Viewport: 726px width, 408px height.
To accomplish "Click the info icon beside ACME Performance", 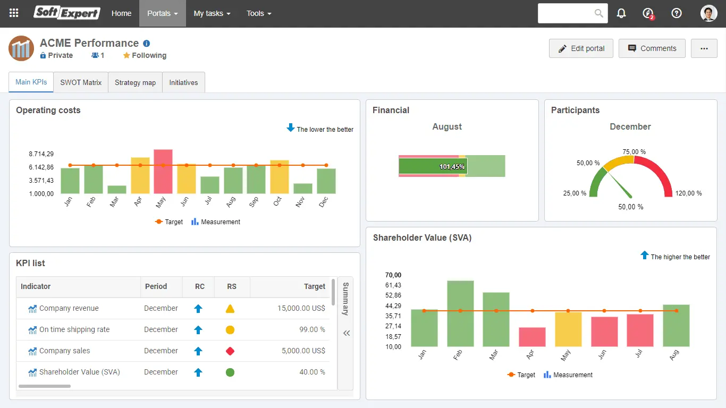I will tap(146, 43).
